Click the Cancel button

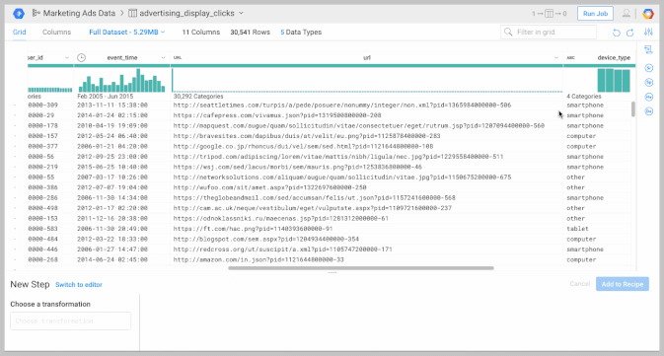click(x=580, y=284)
